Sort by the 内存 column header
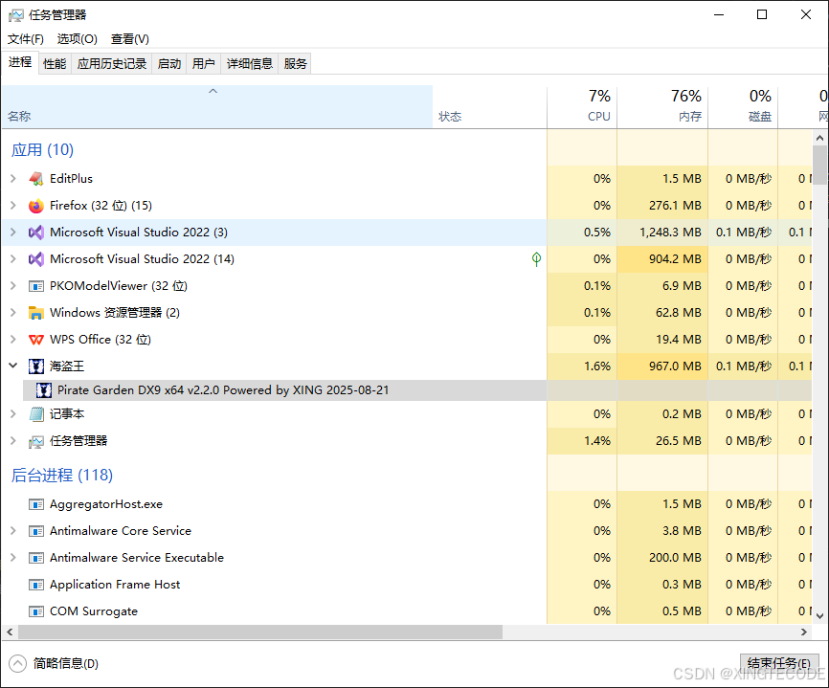 coord(662,107)
